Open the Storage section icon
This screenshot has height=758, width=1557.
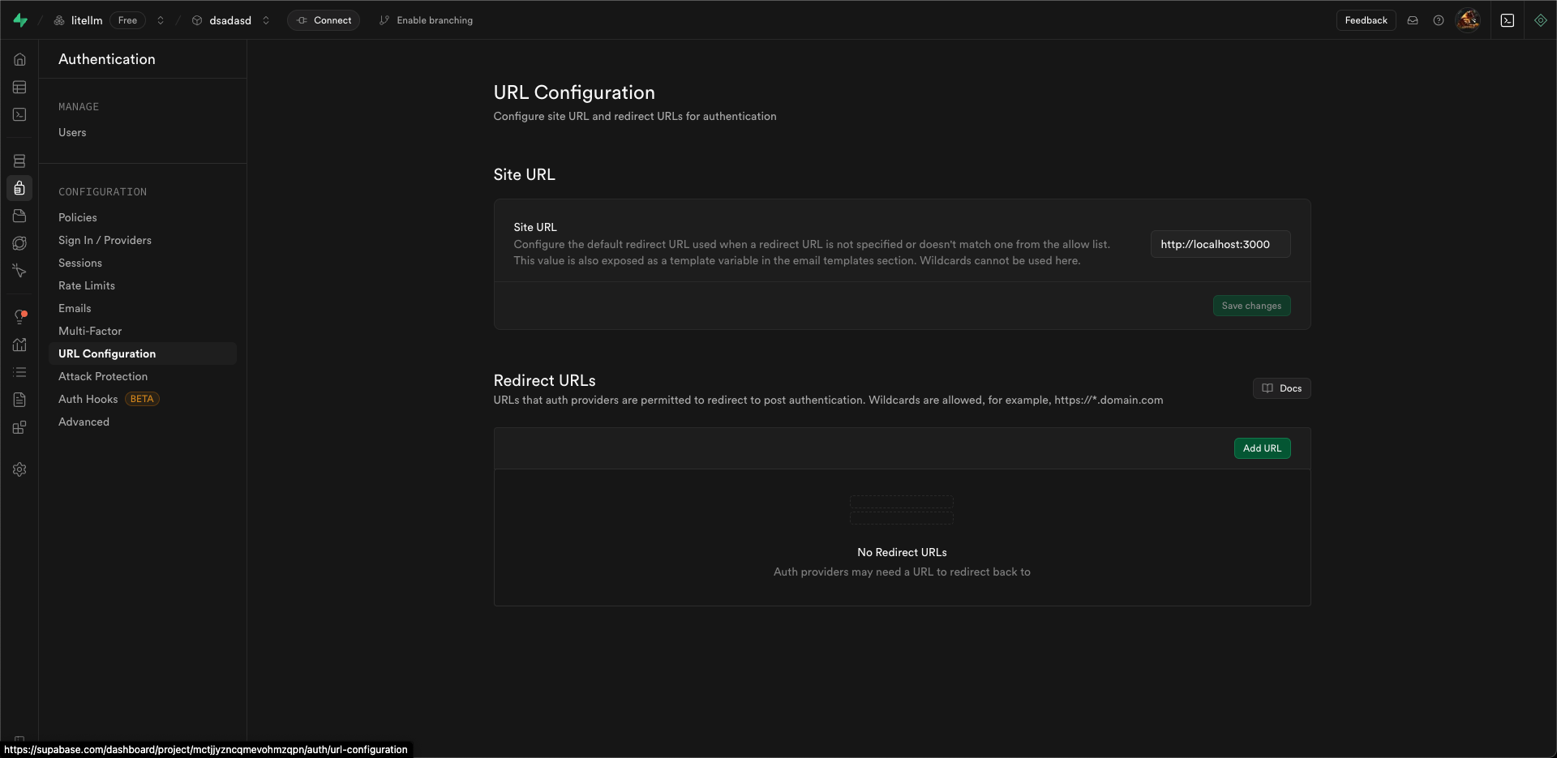point(19,216)
